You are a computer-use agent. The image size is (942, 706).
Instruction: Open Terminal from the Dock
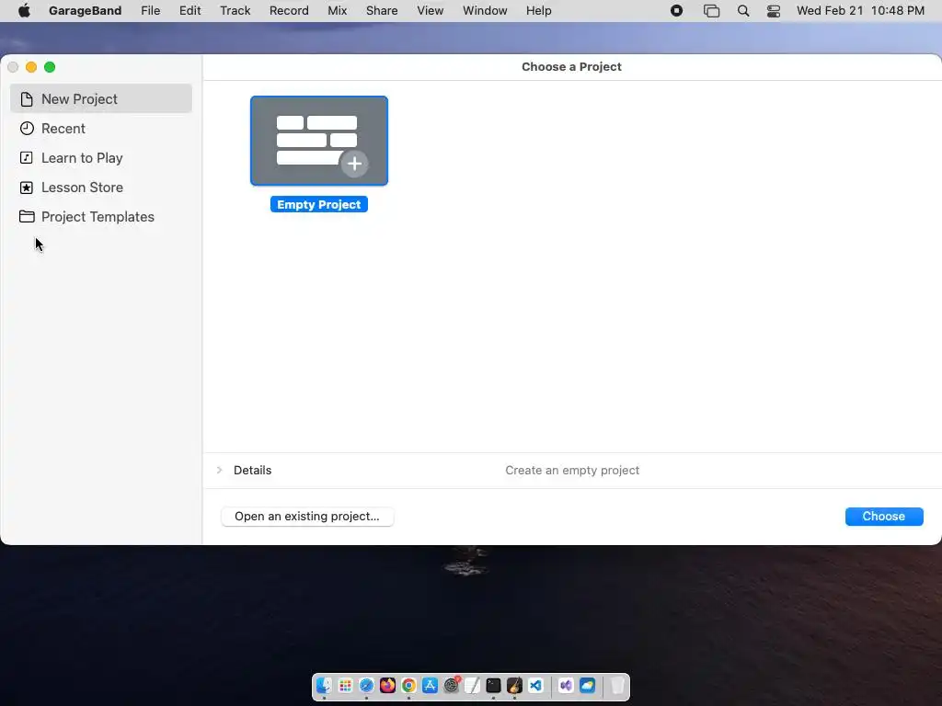pyautogui.click(x=493, y=686)
